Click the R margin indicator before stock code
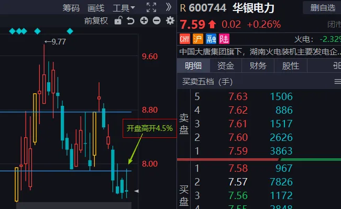Viewport: 341px width, 209px height. pyautogui.click(x=183, y=8)
